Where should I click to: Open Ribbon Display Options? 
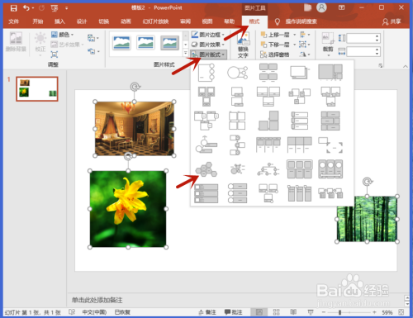click(x=341, y=7)
